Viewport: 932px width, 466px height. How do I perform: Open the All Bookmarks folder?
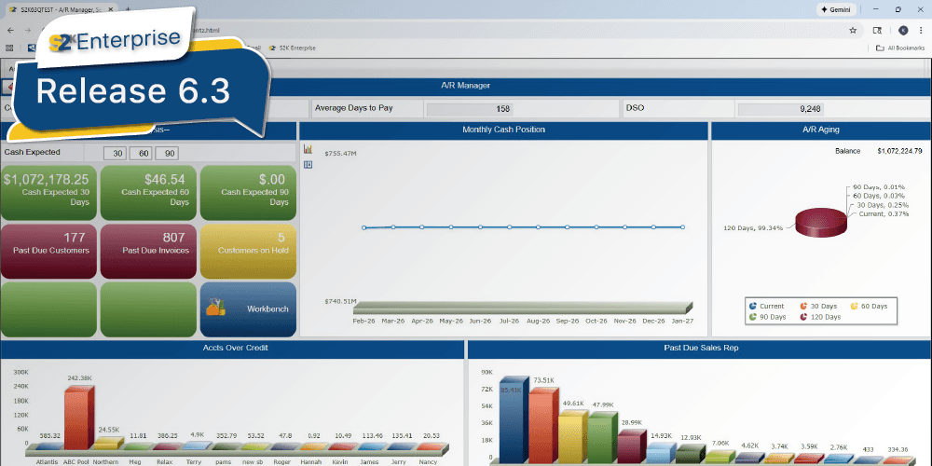900,48
